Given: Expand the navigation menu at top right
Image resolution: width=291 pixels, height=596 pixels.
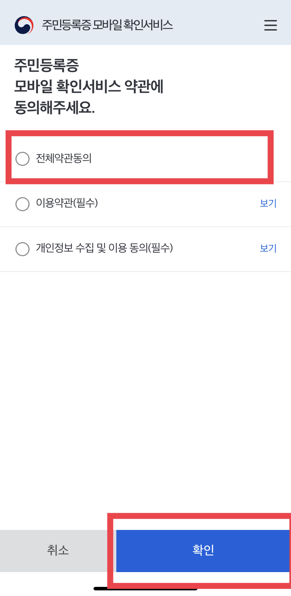Looking at the screenshot, I should (270, 25).
